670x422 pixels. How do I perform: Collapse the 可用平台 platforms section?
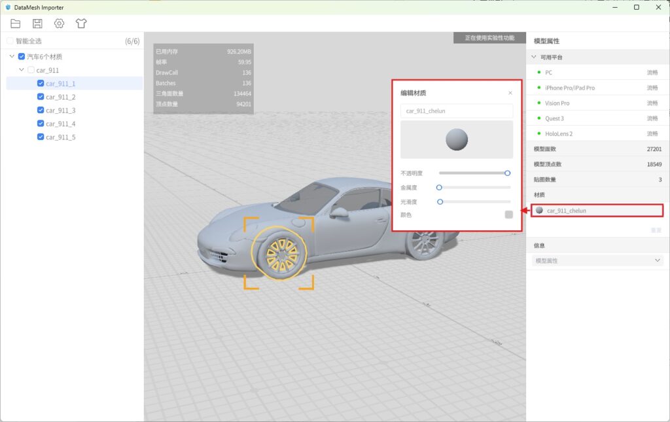[x=533, y=58]
